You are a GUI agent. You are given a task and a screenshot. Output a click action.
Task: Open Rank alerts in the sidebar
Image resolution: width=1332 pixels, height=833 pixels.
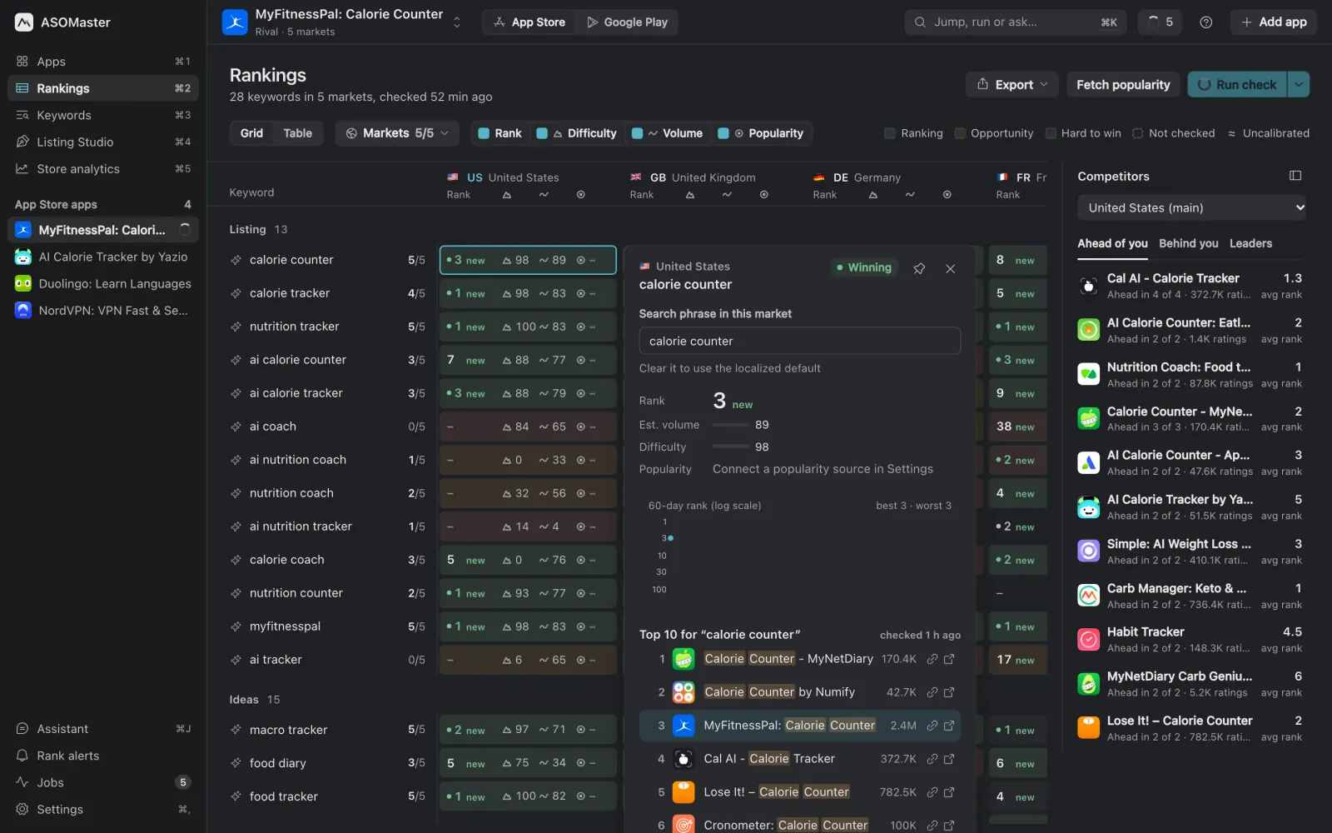click(103, 756)
